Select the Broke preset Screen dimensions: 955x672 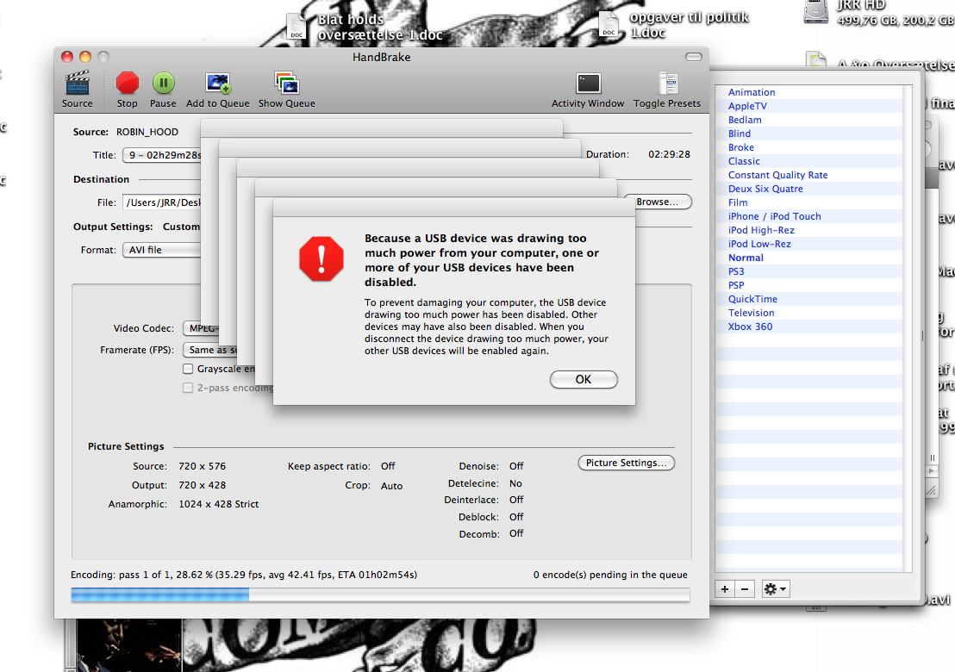click(741, 147)
